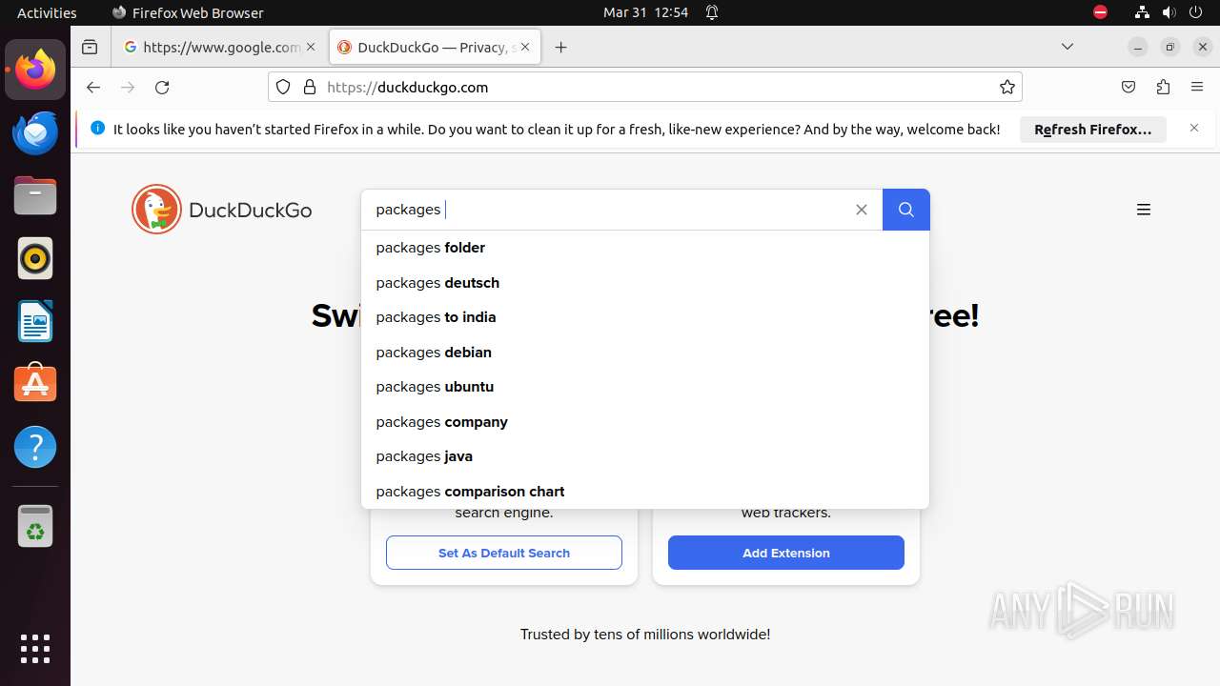Open the Save to Pocket icon
This screenshot has height=686, width=1220.
1128,87
